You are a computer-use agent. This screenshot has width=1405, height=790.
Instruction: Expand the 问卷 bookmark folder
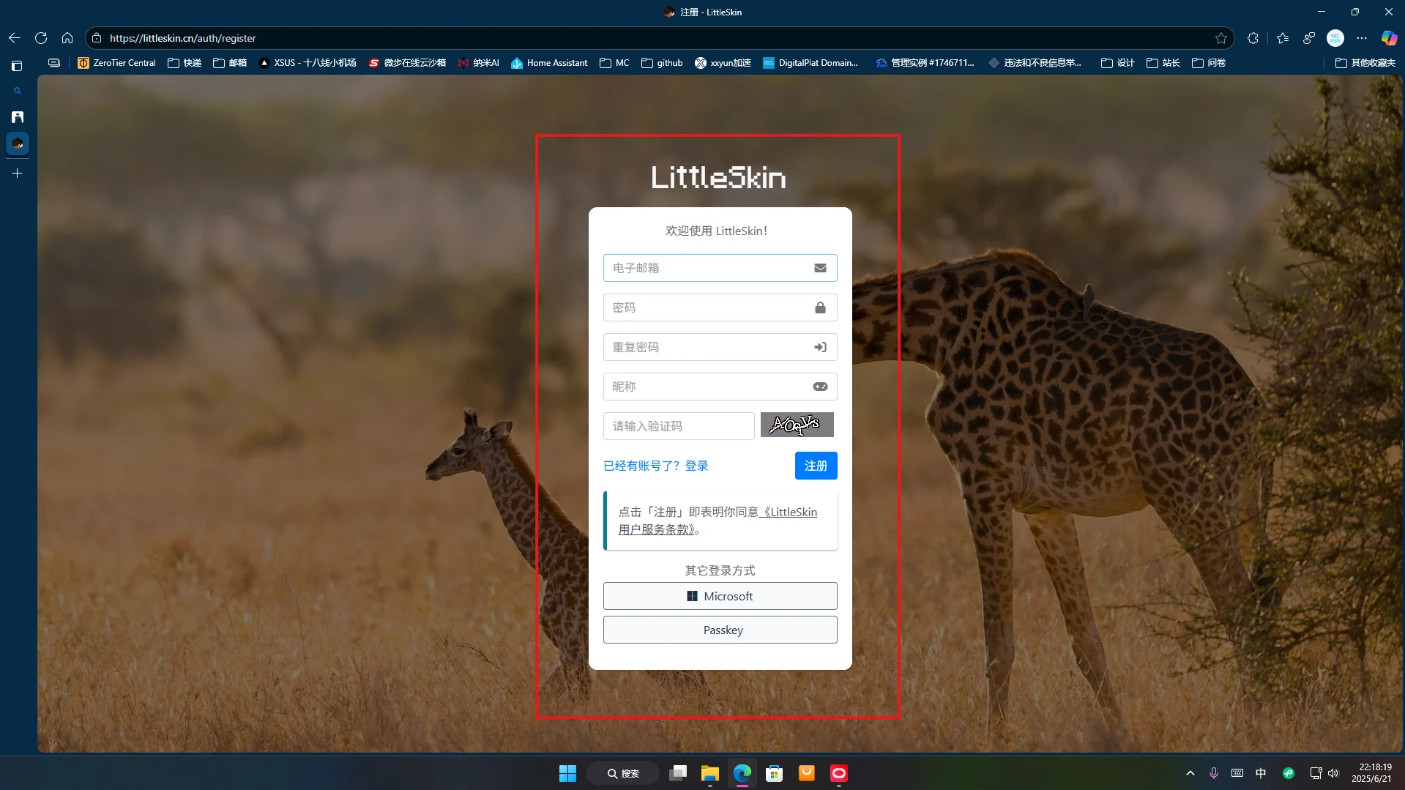(1208, 63)
